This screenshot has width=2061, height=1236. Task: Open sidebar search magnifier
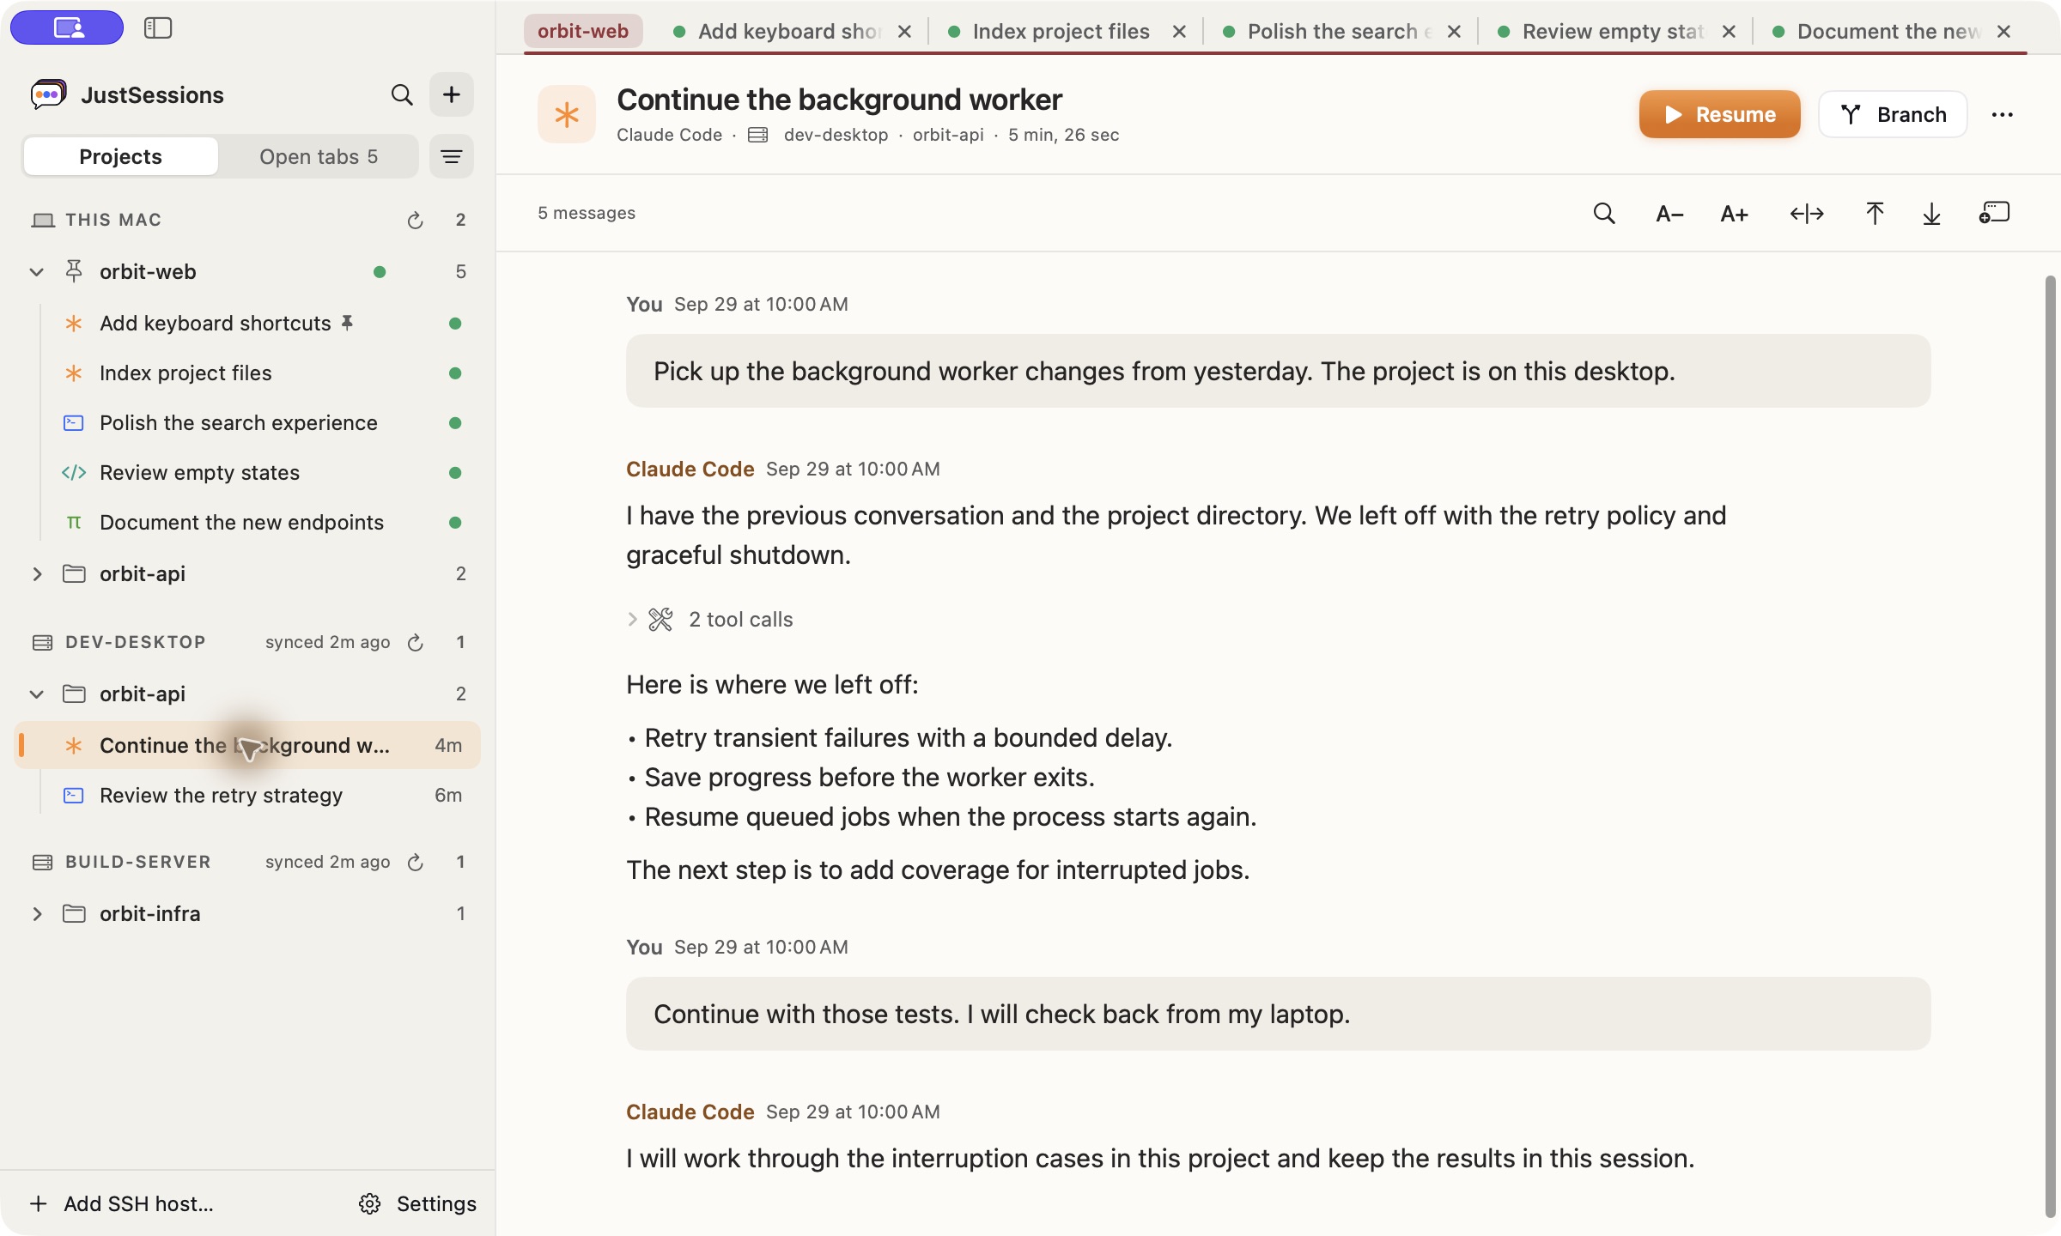(402, 94)
